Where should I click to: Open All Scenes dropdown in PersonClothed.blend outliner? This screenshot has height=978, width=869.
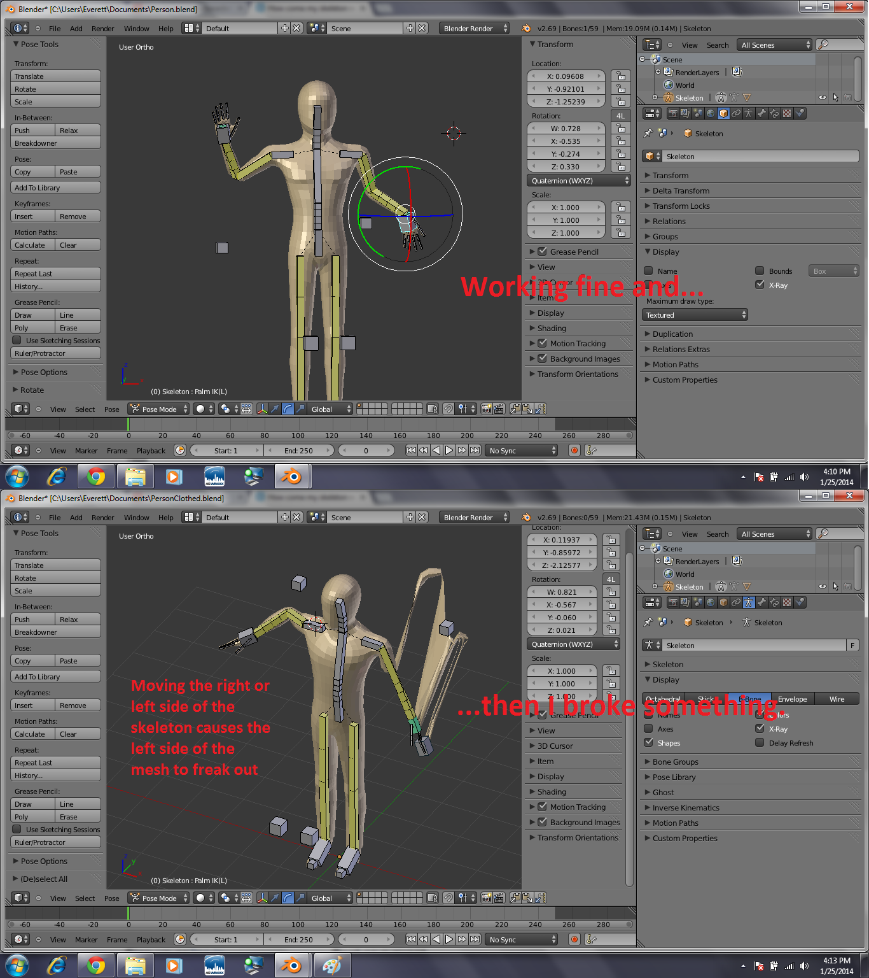coord(774,534)
